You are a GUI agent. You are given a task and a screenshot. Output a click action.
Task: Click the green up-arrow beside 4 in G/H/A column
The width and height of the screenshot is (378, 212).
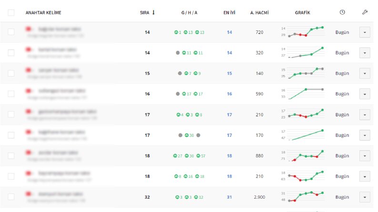[x=178, y=115]
